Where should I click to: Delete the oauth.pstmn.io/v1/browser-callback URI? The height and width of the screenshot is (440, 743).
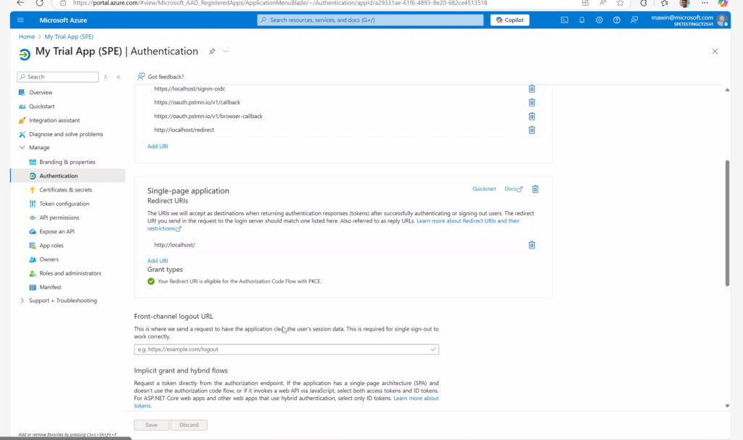(532, 116)
